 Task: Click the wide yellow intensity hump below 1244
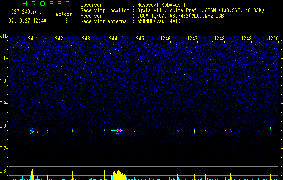coord(119,175)
